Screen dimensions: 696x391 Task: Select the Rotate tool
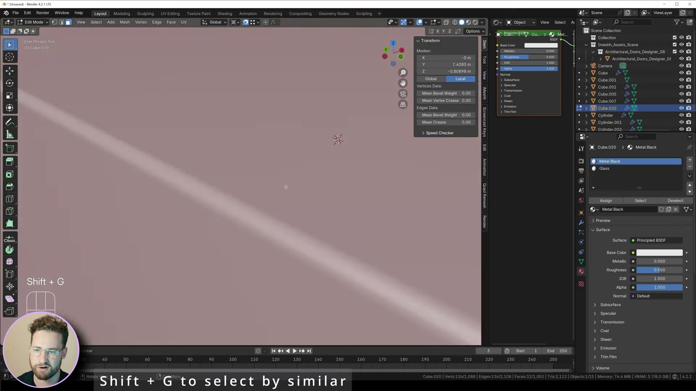(x=10, y=83)
